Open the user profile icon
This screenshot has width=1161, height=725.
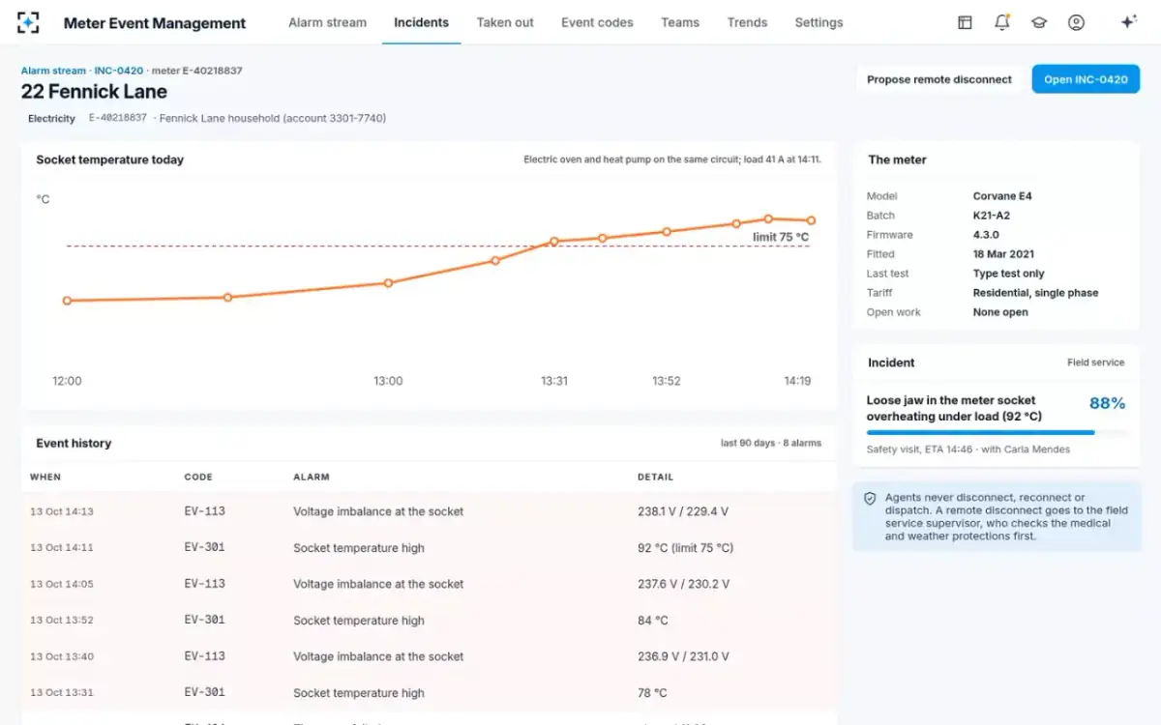(1076, 22)
